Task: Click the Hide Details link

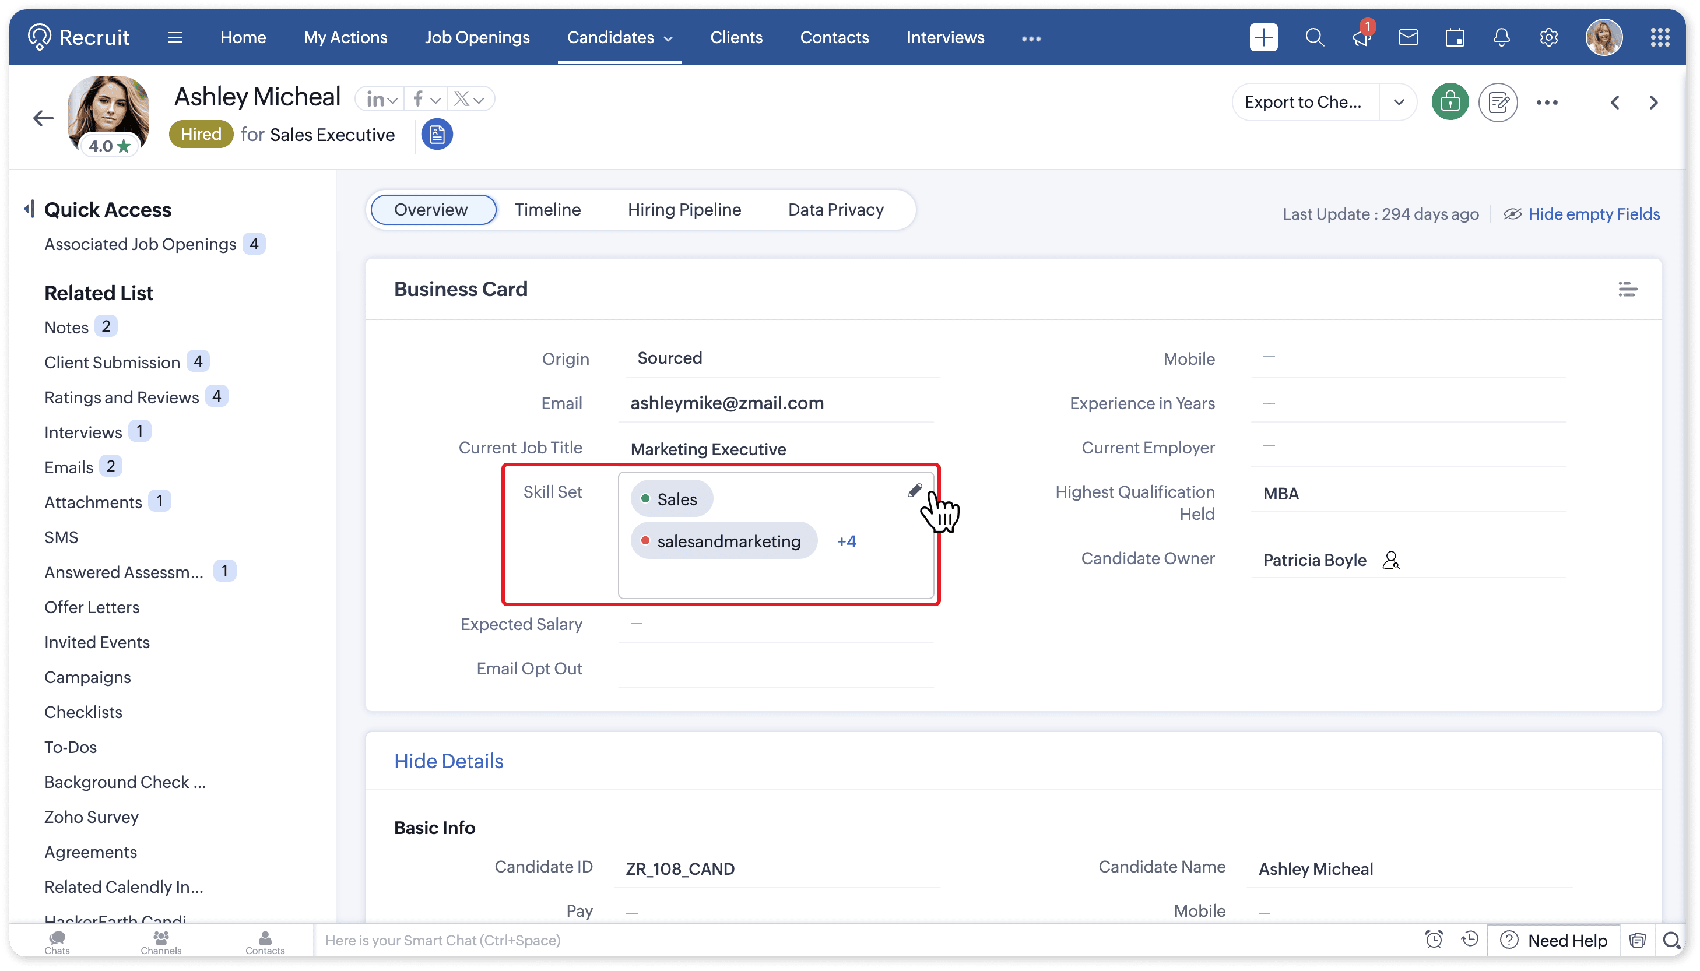Action: click(x=448, y=761)
